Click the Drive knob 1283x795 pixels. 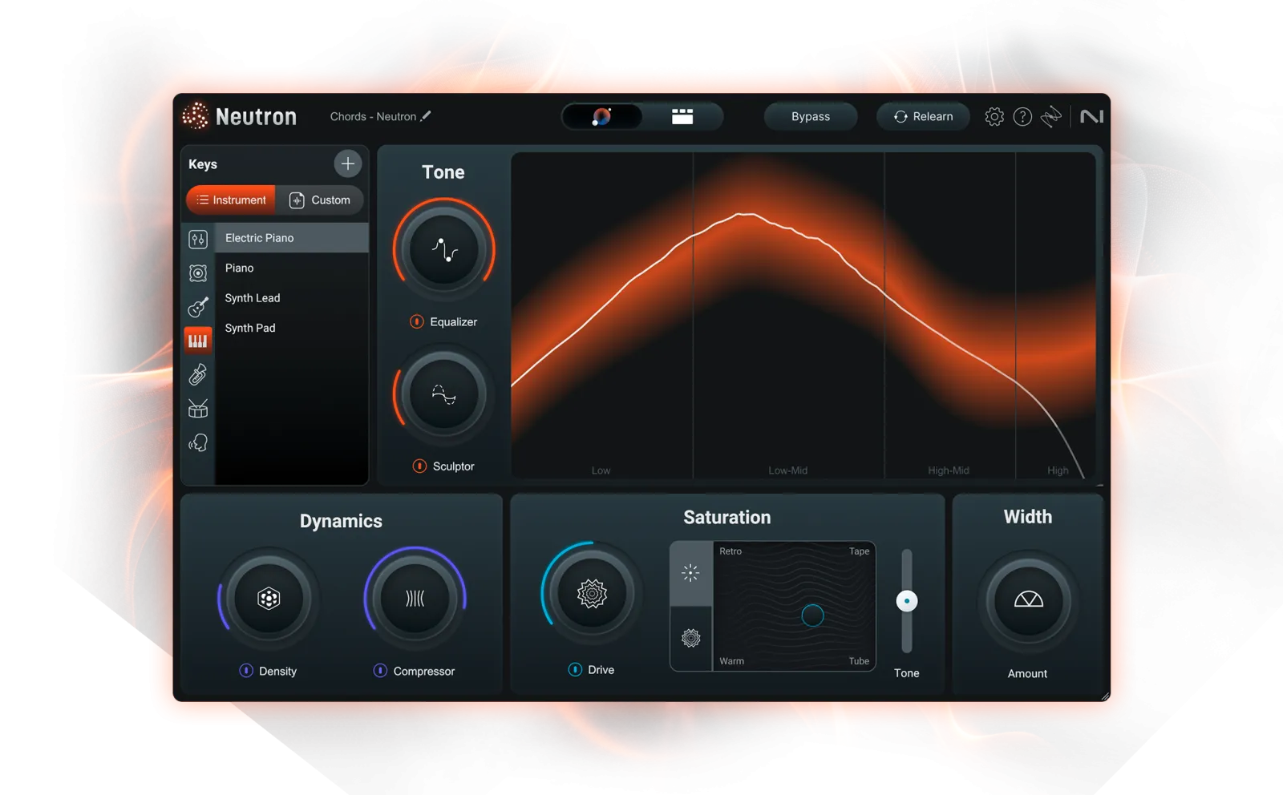(592, 594)
